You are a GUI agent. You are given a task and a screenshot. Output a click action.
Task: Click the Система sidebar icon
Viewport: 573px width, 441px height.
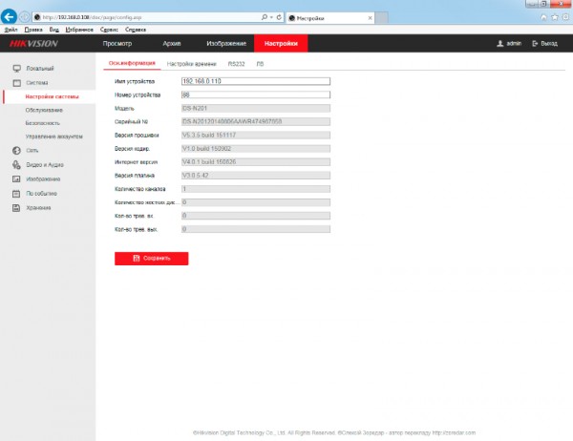coord(16,83)
